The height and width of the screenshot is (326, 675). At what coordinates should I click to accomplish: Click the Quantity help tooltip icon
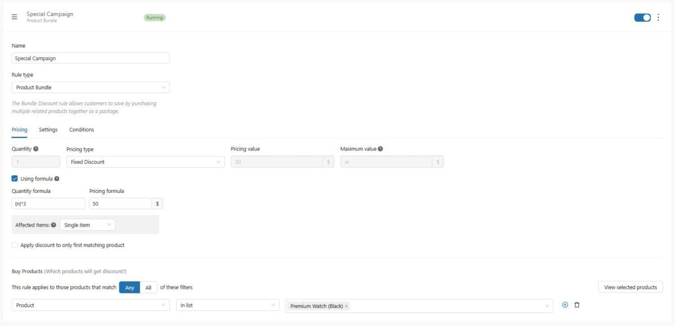[36, 149]
